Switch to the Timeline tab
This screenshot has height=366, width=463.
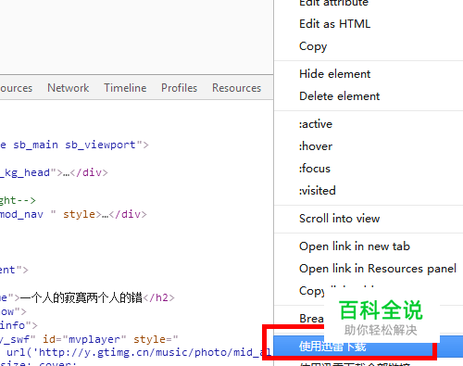pos(125,88)
